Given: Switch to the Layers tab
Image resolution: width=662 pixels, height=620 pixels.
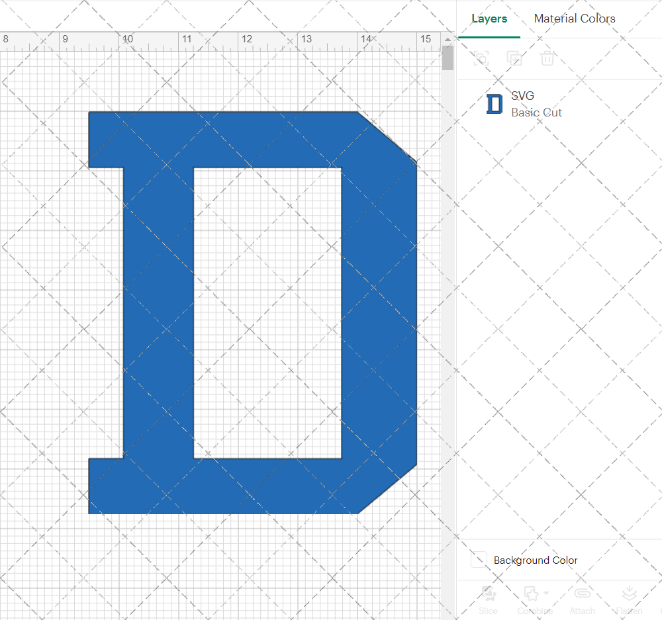Looking at the screenshot, I should (489, 19).
